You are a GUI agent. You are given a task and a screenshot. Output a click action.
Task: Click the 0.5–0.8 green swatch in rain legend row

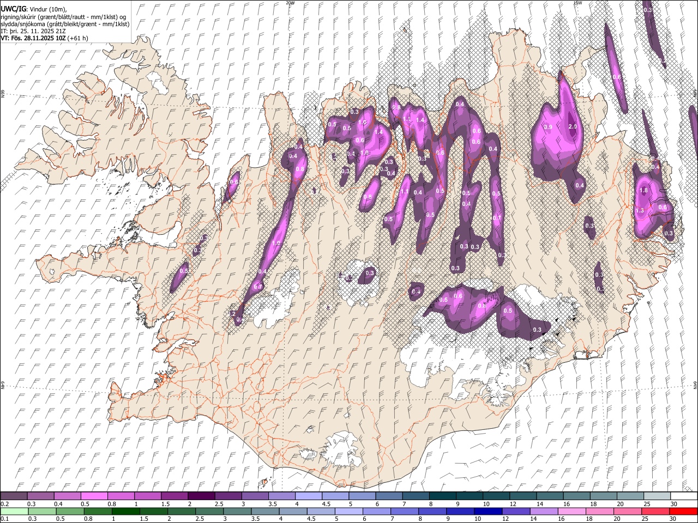point(70,512)
